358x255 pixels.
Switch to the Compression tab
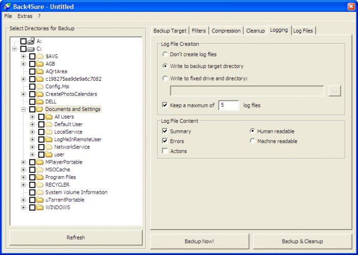[226, 31]
